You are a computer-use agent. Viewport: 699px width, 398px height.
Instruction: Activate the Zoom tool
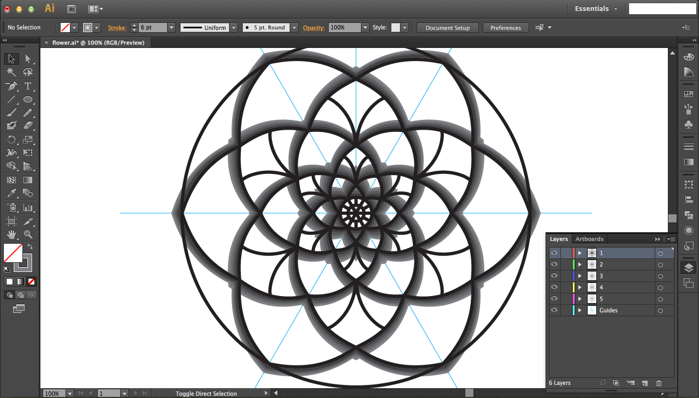28,234
